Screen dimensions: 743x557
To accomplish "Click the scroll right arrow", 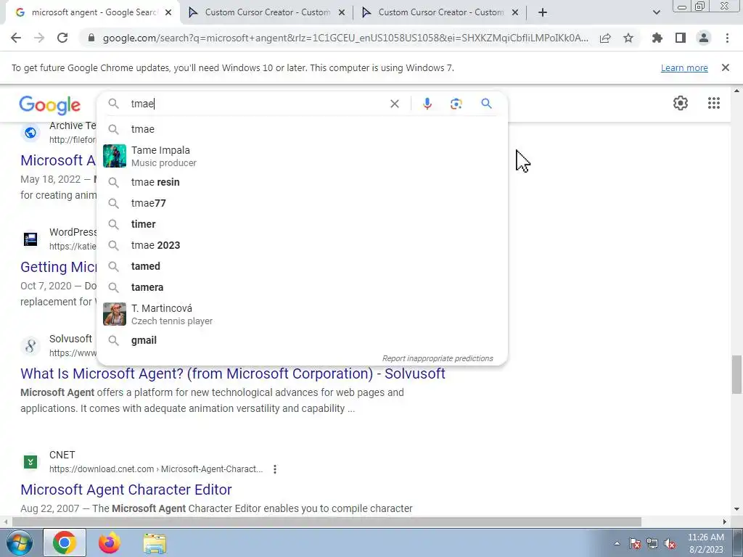I will point(725,522).
